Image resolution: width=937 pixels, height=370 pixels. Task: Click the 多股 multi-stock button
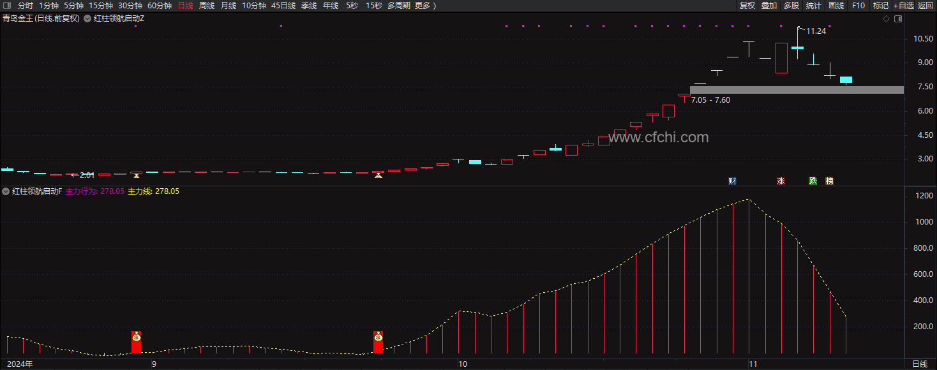coord(791,5)
